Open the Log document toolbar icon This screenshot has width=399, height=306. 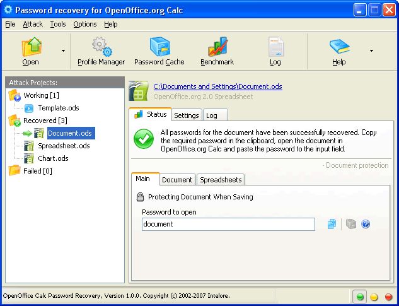[x=275, y=47]
